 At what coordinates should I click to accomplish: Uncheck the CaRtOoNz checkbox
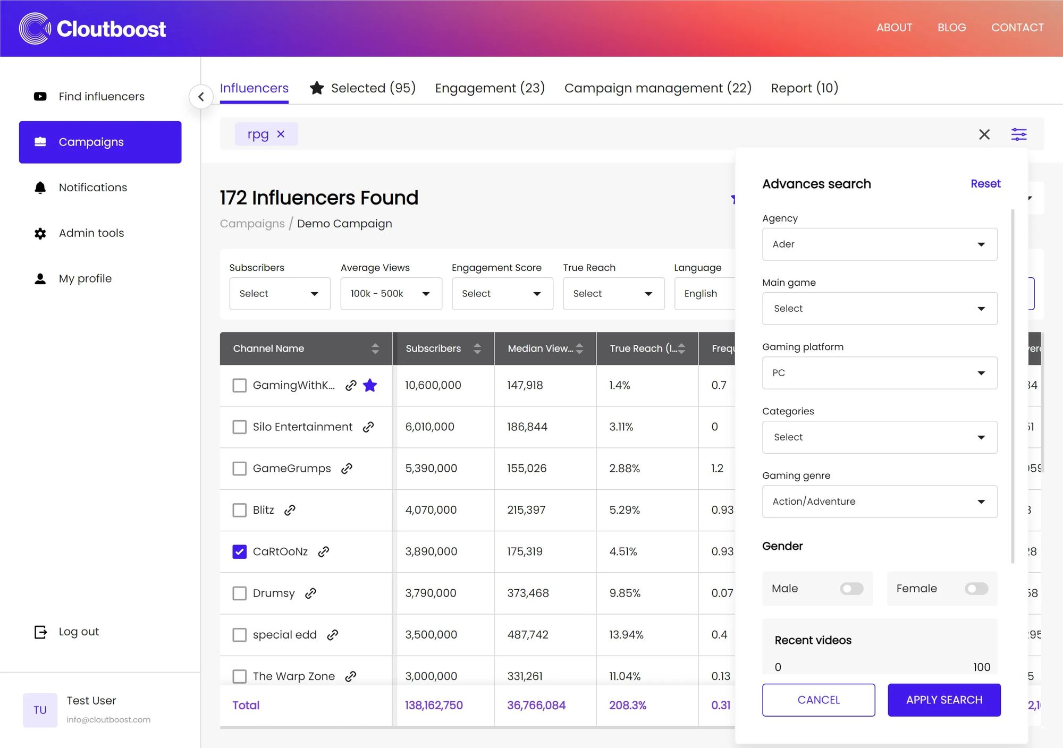(x=240, y=551)
